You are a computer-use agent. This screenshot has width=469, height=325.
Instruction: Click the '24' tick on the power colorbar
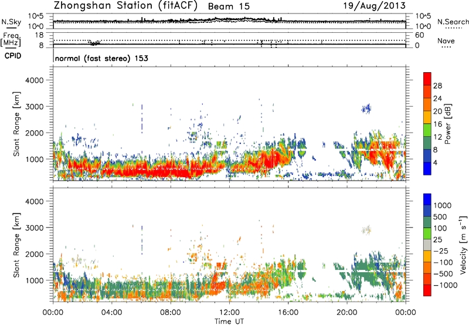[x=437, y=99]
